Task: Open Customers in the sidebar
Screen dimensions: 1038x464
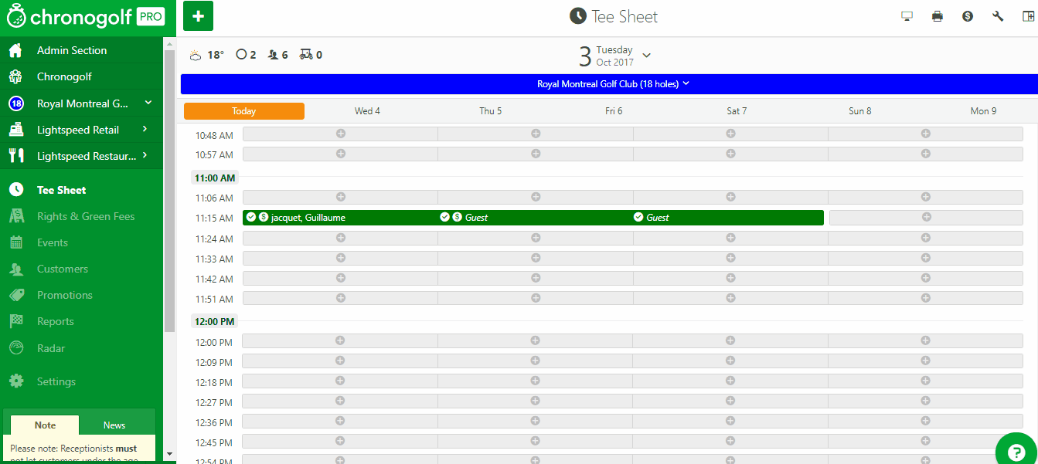Action: (62, 269)
